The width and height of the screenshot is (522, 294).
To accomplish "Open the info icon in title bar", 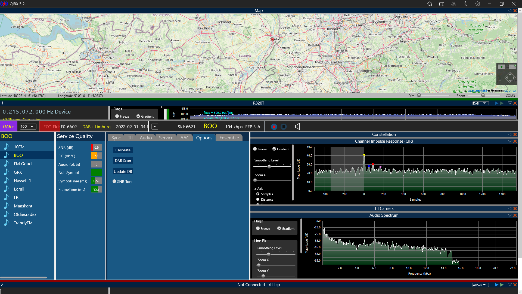I will [466, 4].
